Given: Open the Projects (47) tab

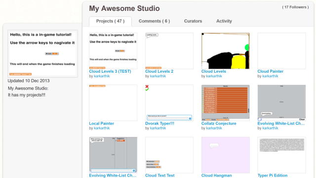Looking at the screenshot, I should tap(110, 21).
